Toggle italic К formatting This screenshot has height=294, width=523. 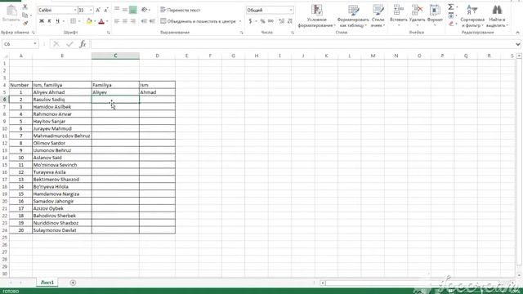49,21
